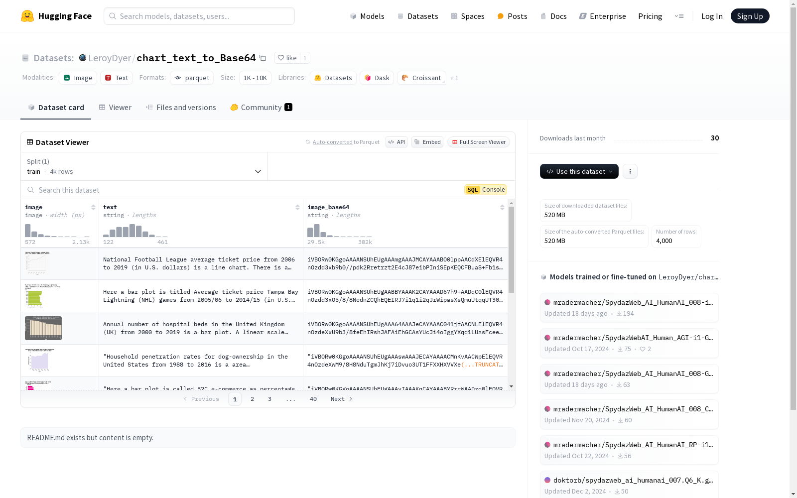Image resolution: width=797 pixels, height=498 pixels.
Task: Click the table scrollbar down arrow
Action: coord(511,386)
